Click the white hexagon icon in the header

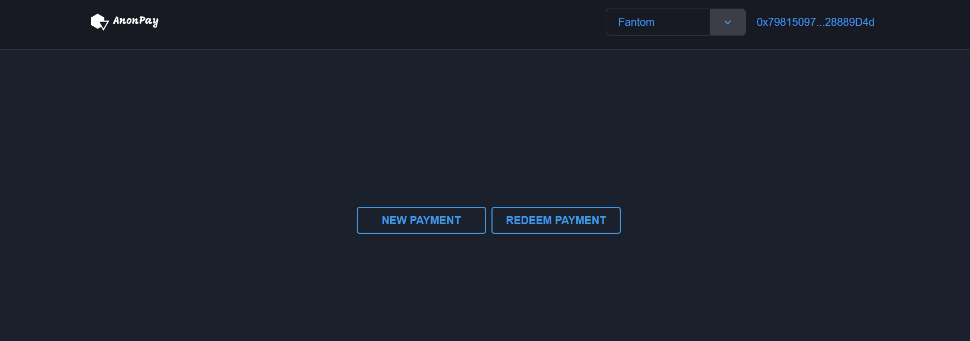tap(100, 22)
